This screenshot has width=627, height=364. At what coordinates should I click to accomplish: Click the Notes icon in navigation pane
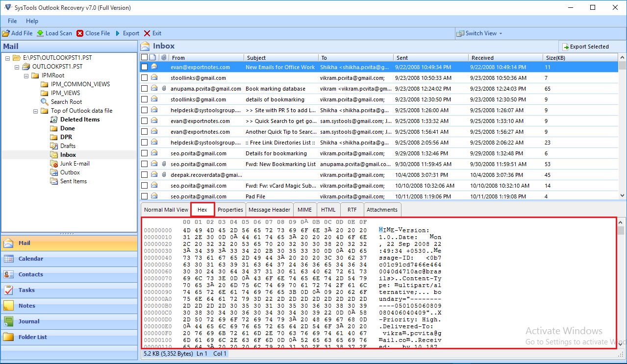[x=9, y=306]
